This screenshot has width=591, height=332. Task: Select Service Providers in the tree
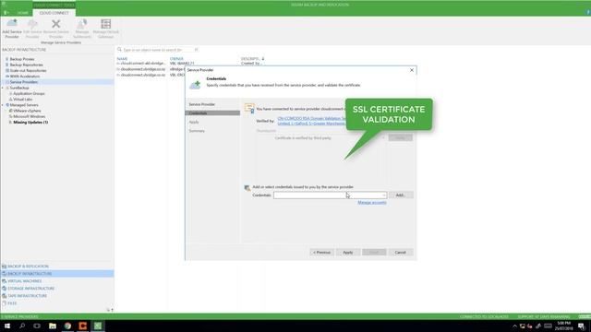(23, 82)
